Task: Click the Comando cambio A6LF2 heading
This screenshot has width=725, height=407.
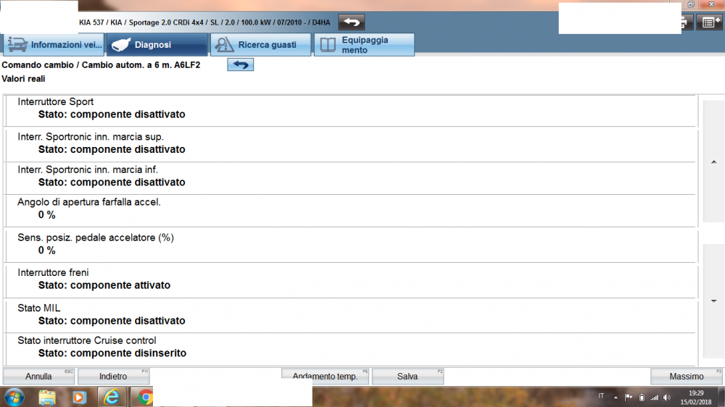Action: (101, 65)
